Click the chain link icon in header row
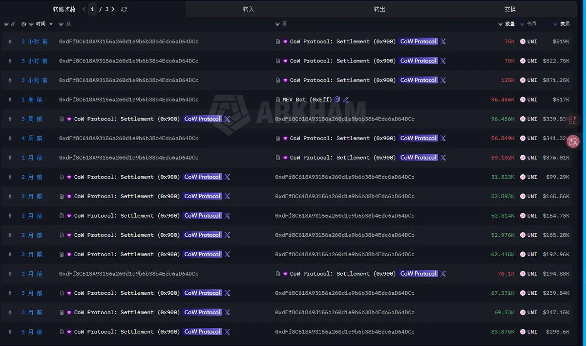Image resolution: width=586 pixels, height=346 pixels. coord(13,24)
